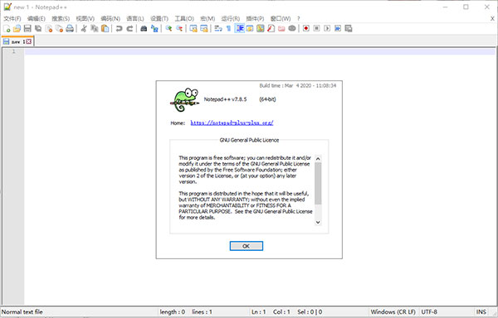Image resolution: width=498 pixels, height=318 pixels.
Task: Open the 宏(M) menu
Action: click(x=207, y=19)
